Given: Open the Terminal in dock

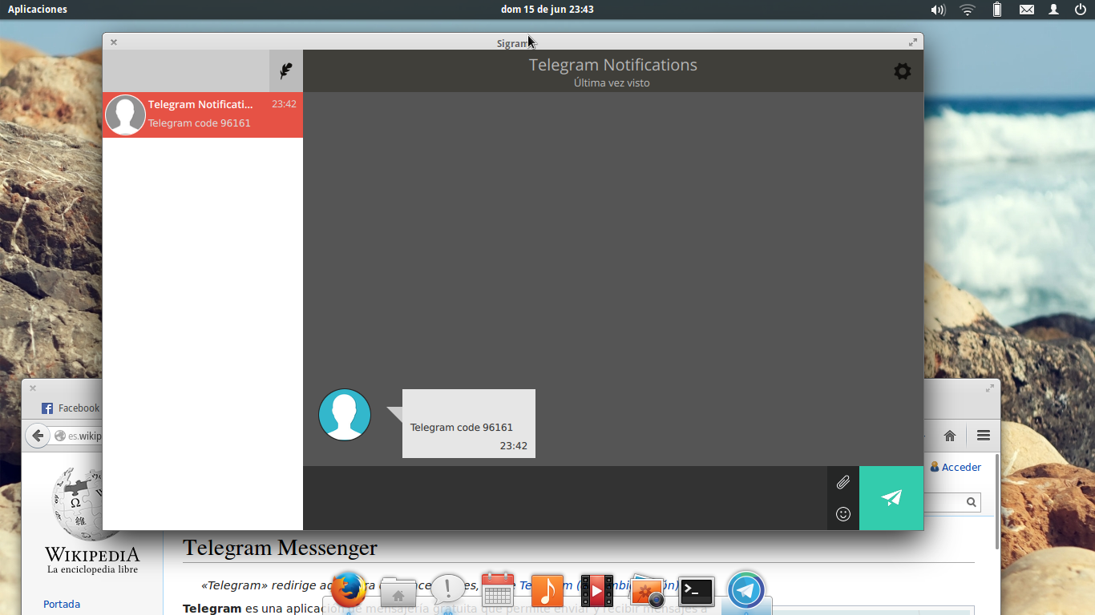Looking at the screenshot, I should [697, 592].
